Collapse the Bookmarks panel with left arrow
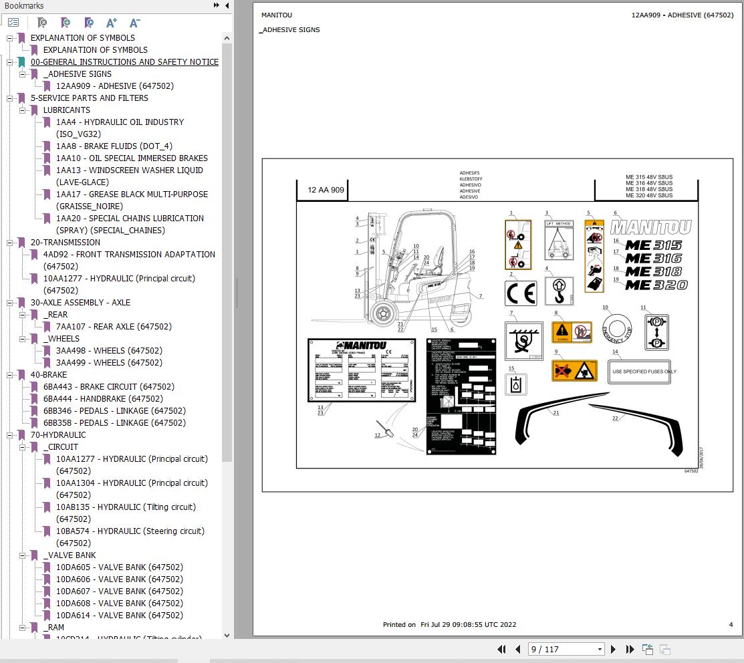The width and height of the screenshot is (744, 663). pyautogui.click(x=227, y=5)
